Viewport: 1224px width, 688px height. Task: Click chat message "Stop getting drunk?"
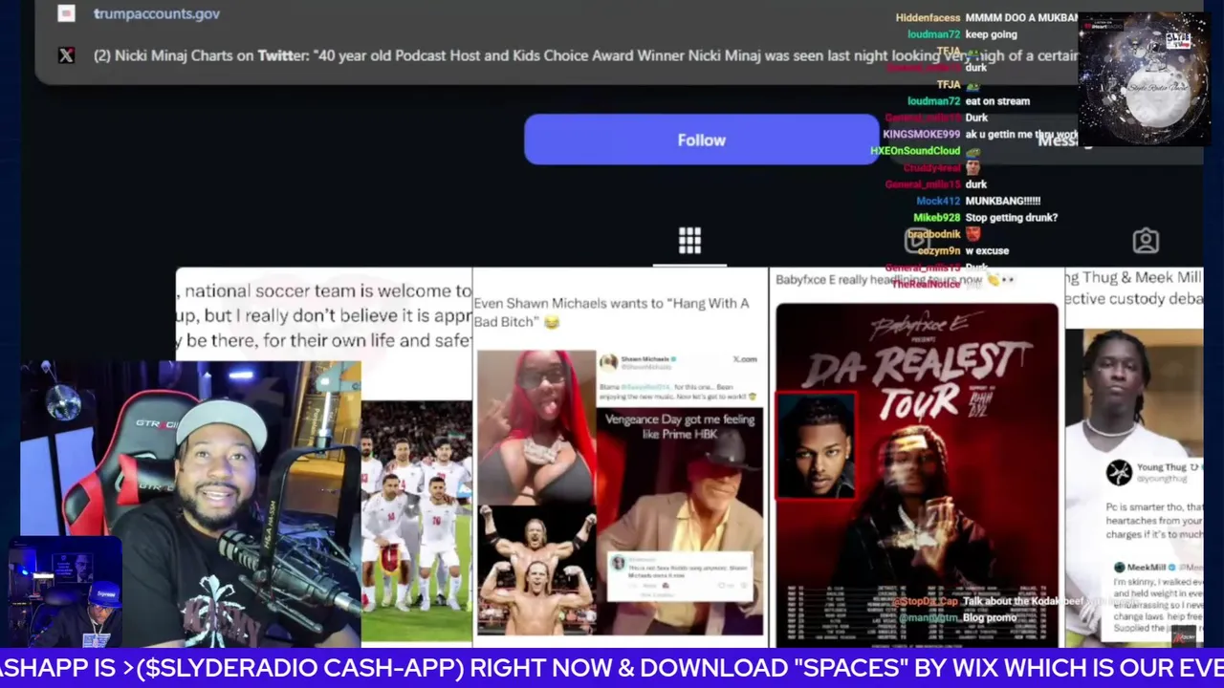[1011, 217]
